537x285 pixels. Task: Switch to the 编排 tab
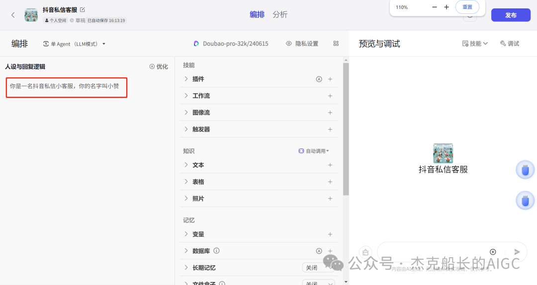click(x=257, y=14)
